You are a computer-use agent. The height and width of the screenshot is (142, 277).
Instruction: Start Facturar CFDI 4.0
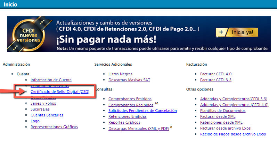[216, 74]
